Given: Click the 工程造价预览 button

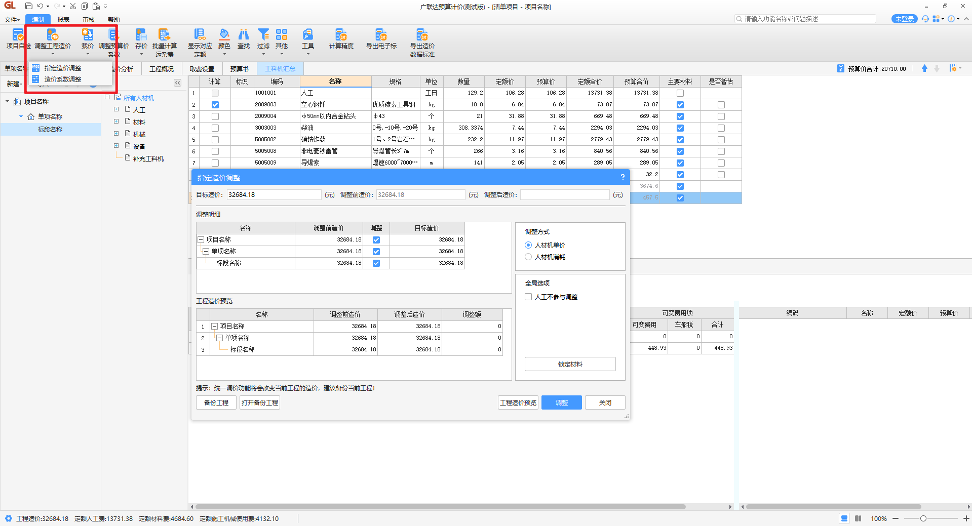Looking at the screenshot, I should pyautogui.click(x=518, y=402).
